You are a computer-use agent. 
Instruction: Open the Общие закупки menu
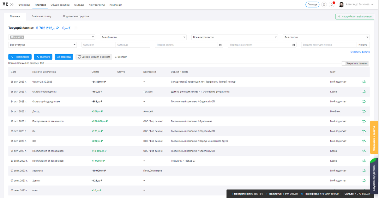[x=60, y=5]
